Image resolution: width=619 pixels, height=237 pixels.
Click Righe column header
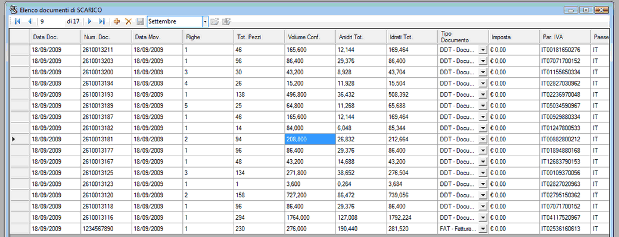tap(208, 37)
